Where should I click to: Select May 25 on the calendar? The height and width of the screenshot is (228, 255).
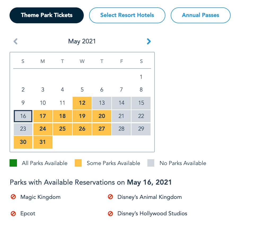pos(62,129)
